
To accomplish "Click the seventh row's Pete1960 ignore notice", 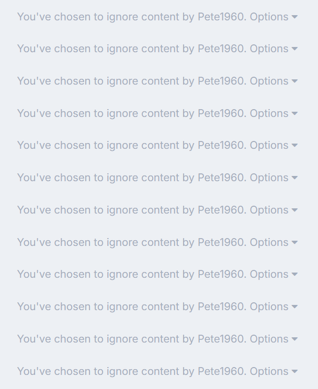I will tap(131, 210).
